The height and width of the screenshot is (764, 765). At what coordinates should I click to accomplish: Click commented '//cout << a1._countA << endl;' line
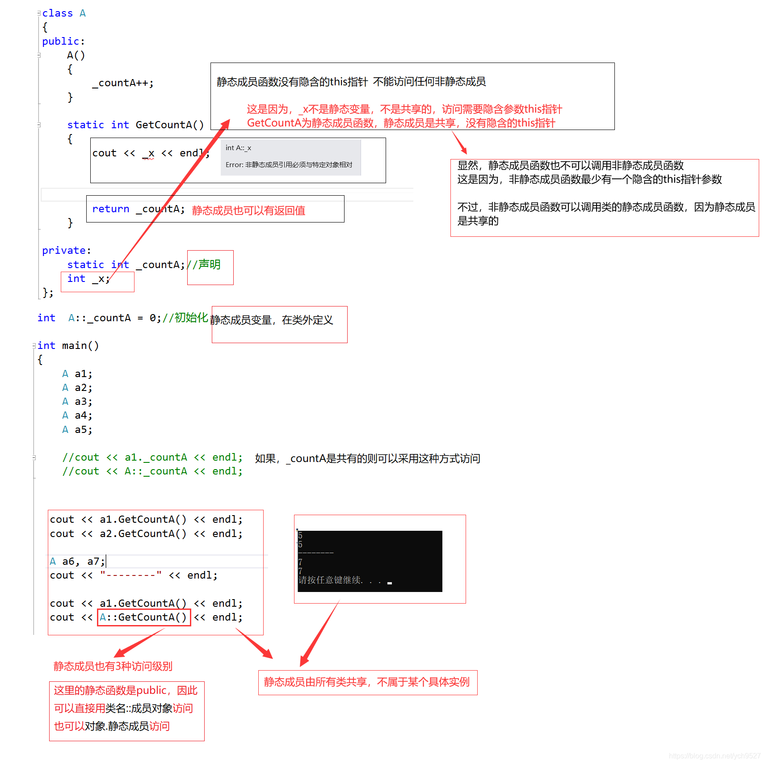tap(152, 457)
